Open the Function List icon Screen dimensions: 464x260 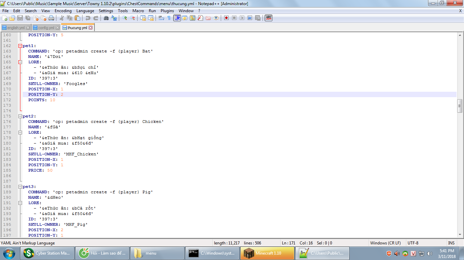pos(200,18)
